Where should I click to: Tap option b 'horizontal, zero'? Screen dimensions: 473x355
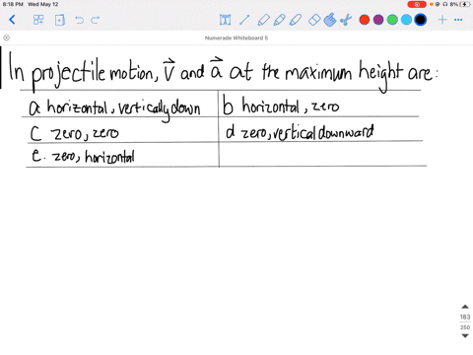[x=281, y=106]
